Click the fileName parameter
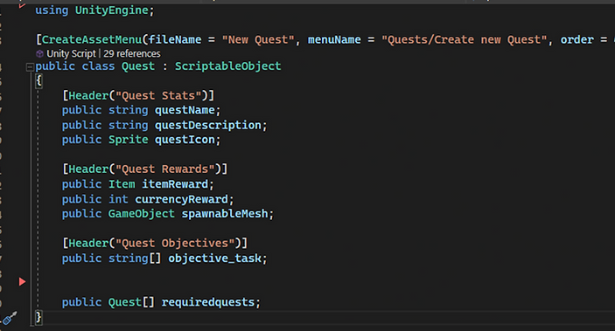 point(175,39)
